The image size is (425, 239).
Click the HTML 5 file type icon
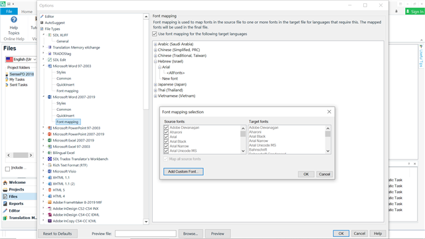50,190
